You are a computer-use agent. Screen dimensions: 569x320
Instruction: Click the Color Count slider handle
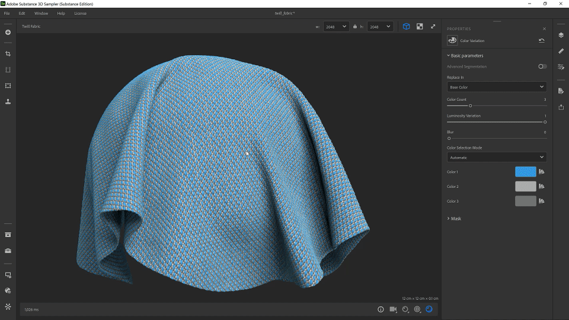[x=470, y=105]
